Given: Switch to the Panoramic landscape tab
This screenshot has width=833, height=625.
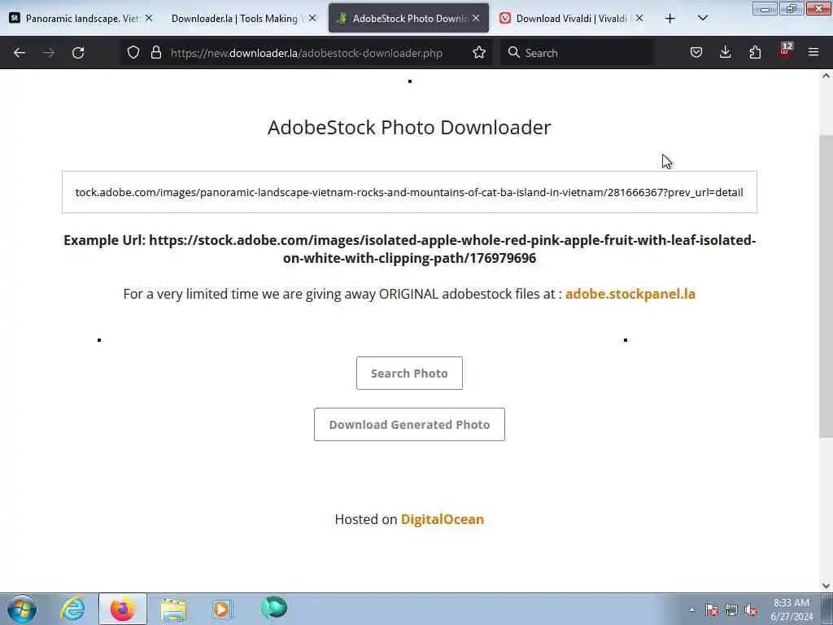Looking at the screenshot, I should 82,19.
